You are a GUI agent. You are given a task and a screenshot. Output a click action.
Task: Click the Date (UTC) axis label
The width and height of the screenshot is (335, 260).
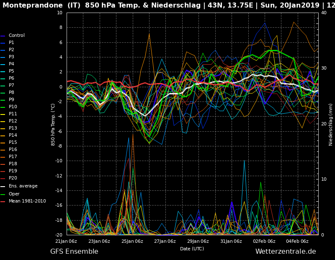(x=192, y=249)
